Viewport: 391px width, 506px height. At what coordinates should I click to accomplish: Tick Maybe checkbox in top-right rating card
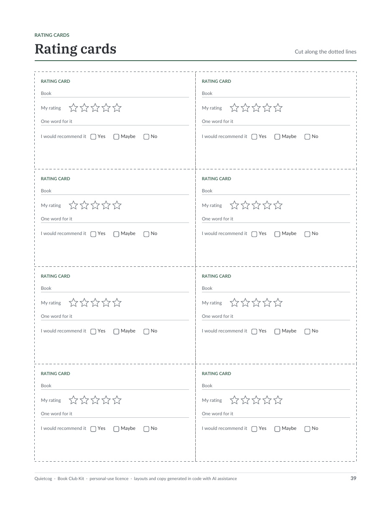(x=277, y=137)
